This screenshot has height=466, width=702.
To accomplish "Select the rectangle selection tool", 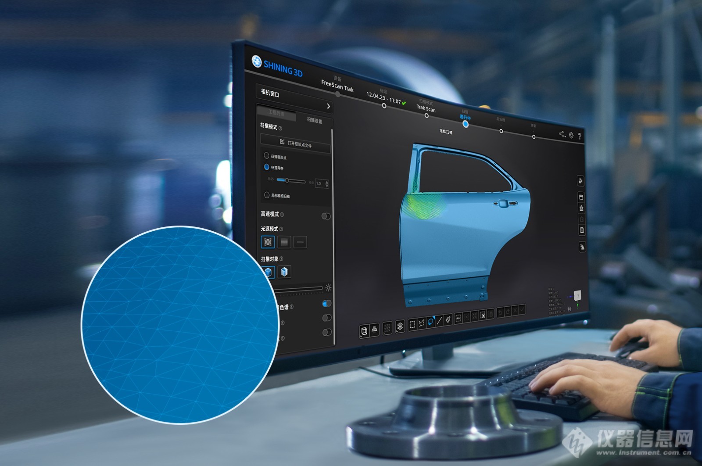I will click(x=412, y=325).
